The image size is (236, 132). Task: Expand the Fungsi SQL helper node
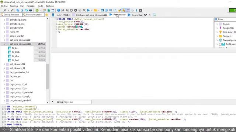click(217, 28)
